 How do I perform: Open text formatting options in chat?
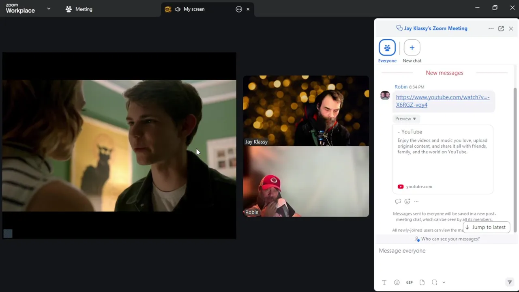(384, 282)
